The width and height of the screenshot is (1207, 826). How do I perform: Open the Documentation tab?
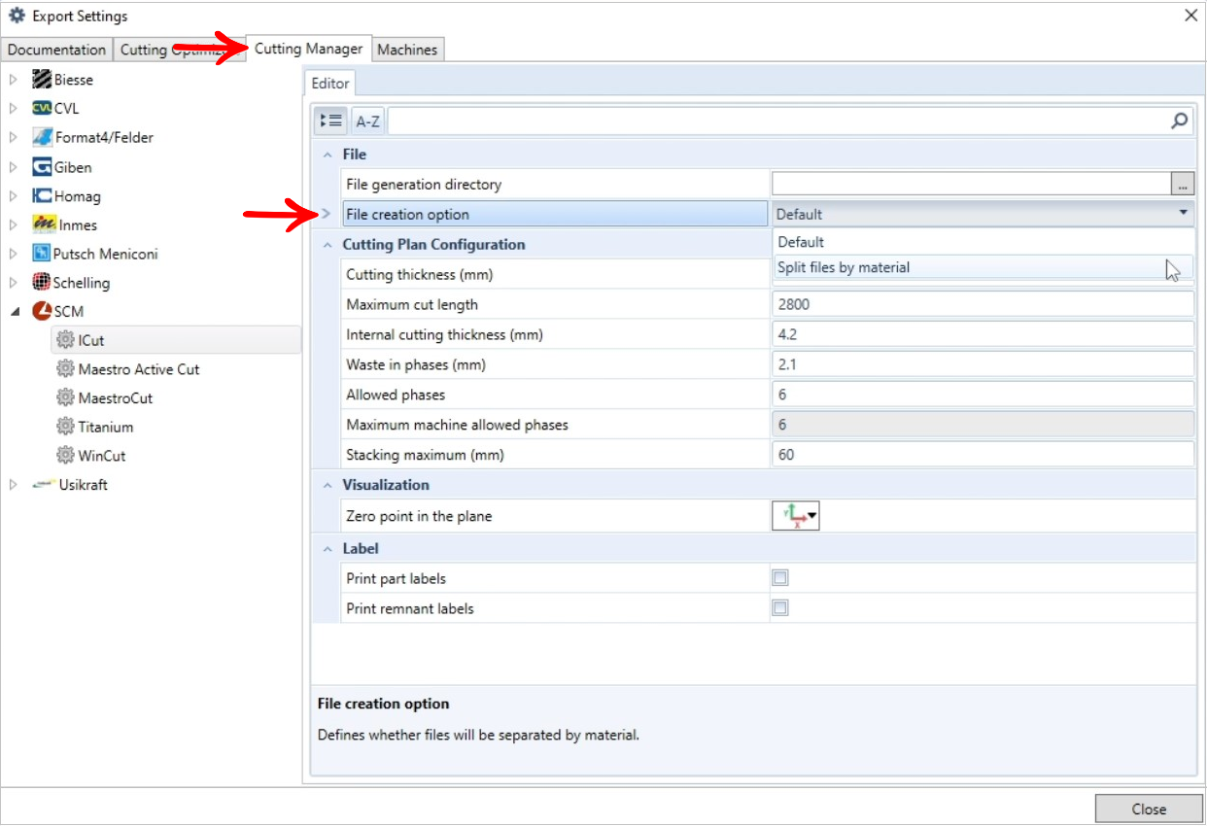[x=56, y=50]
